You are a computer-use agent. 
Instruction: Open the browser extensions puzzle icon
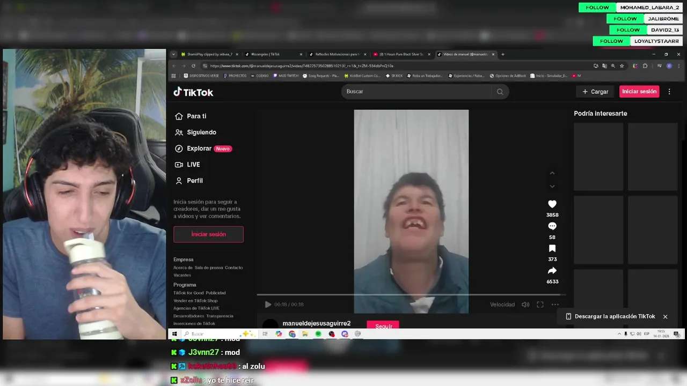coord(645,66)
